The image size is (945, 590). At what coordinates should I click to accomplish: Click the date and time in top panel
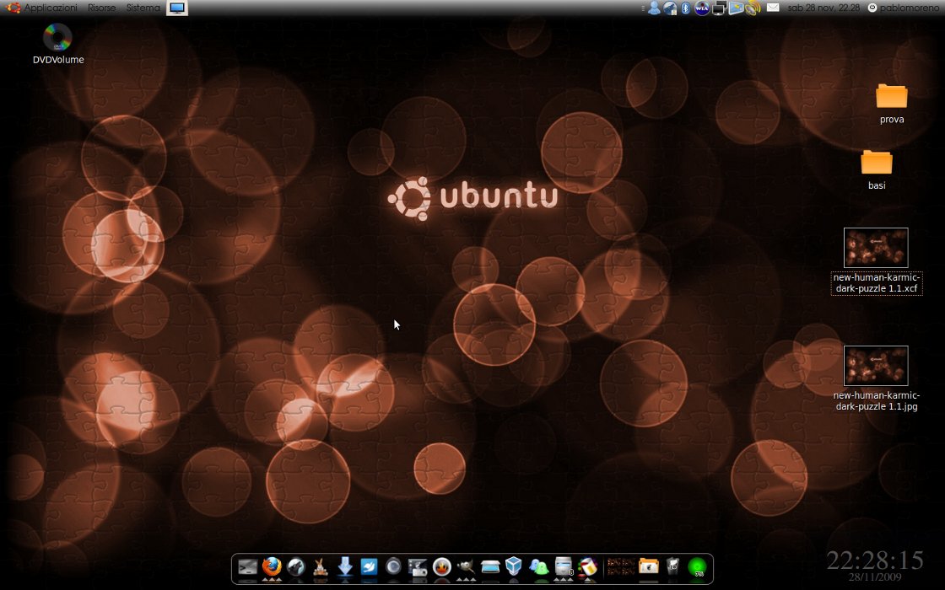[x=823, y=8]
